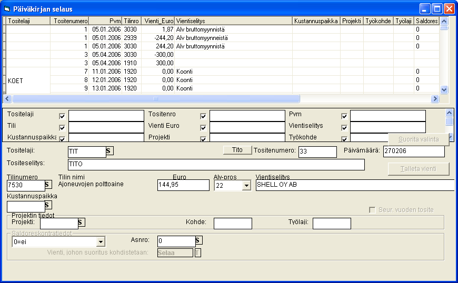458x283 pixels.
Task: Click the Tositelaji filter text field
Action: coord(106,116)
